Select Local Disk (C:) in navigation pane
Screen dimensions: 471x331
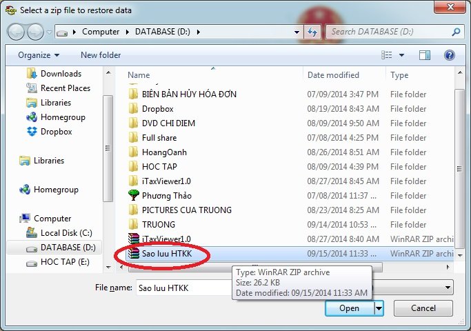[66, 233]
